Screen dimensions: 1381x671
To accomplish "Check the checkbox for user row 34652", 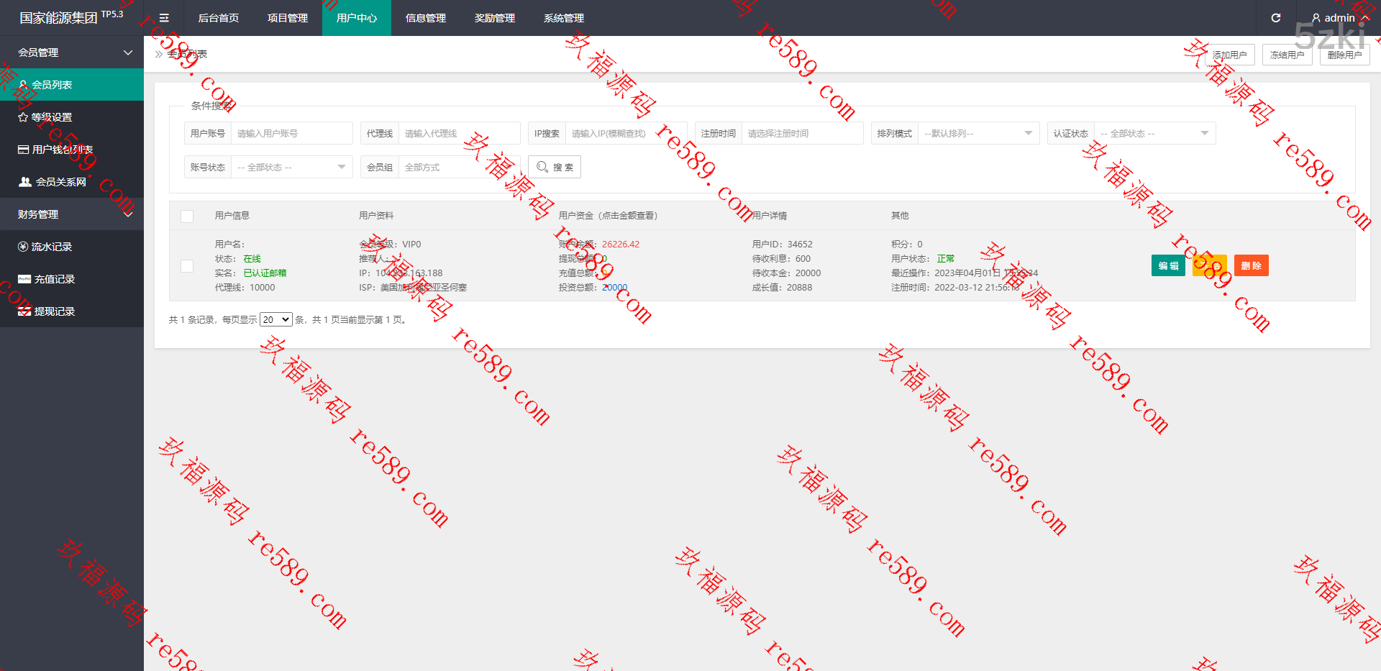I will tap(187, 266).
